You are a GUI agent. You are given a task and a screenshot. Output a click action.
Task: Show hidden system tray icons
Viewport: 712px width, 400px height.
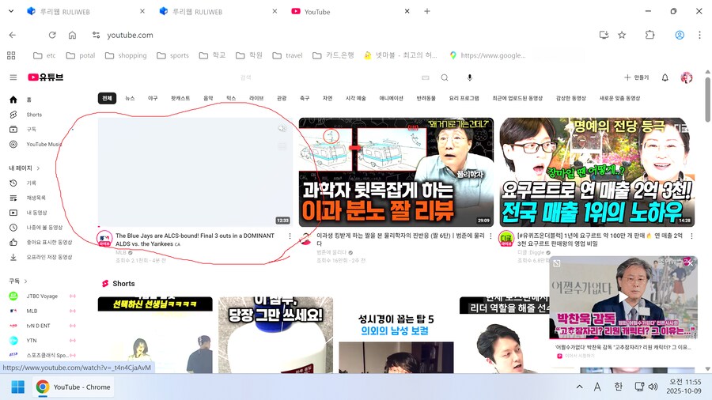tap(579, 387)
